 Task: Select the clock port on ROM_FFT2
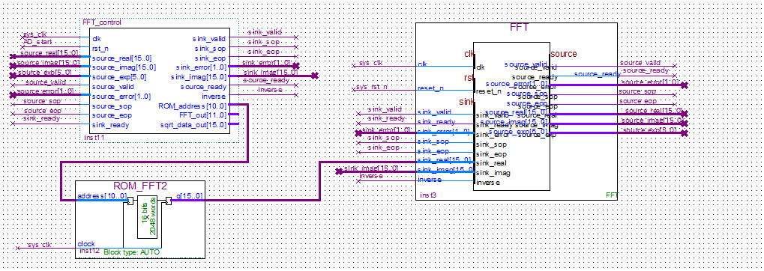click(x=86, y=244)
